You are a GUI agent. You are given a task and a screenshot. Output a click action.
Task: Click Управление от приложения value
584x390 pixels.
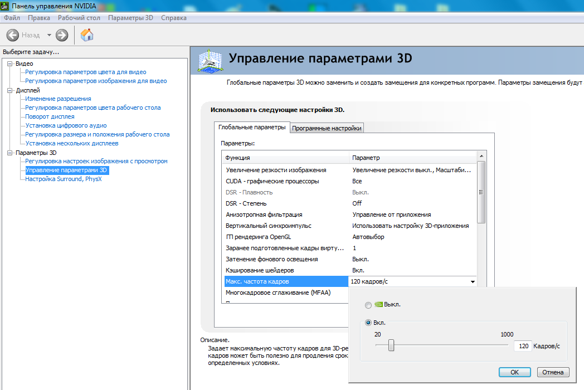[x=391, y=214]
